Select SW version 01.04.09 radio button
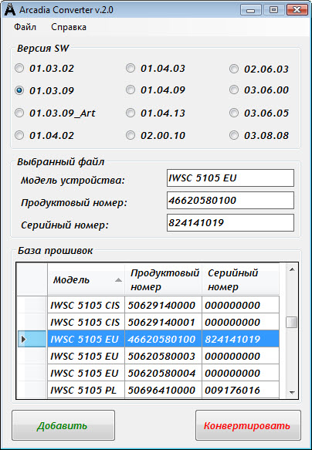Screen dimensions: 312x450 coord(131,90)
